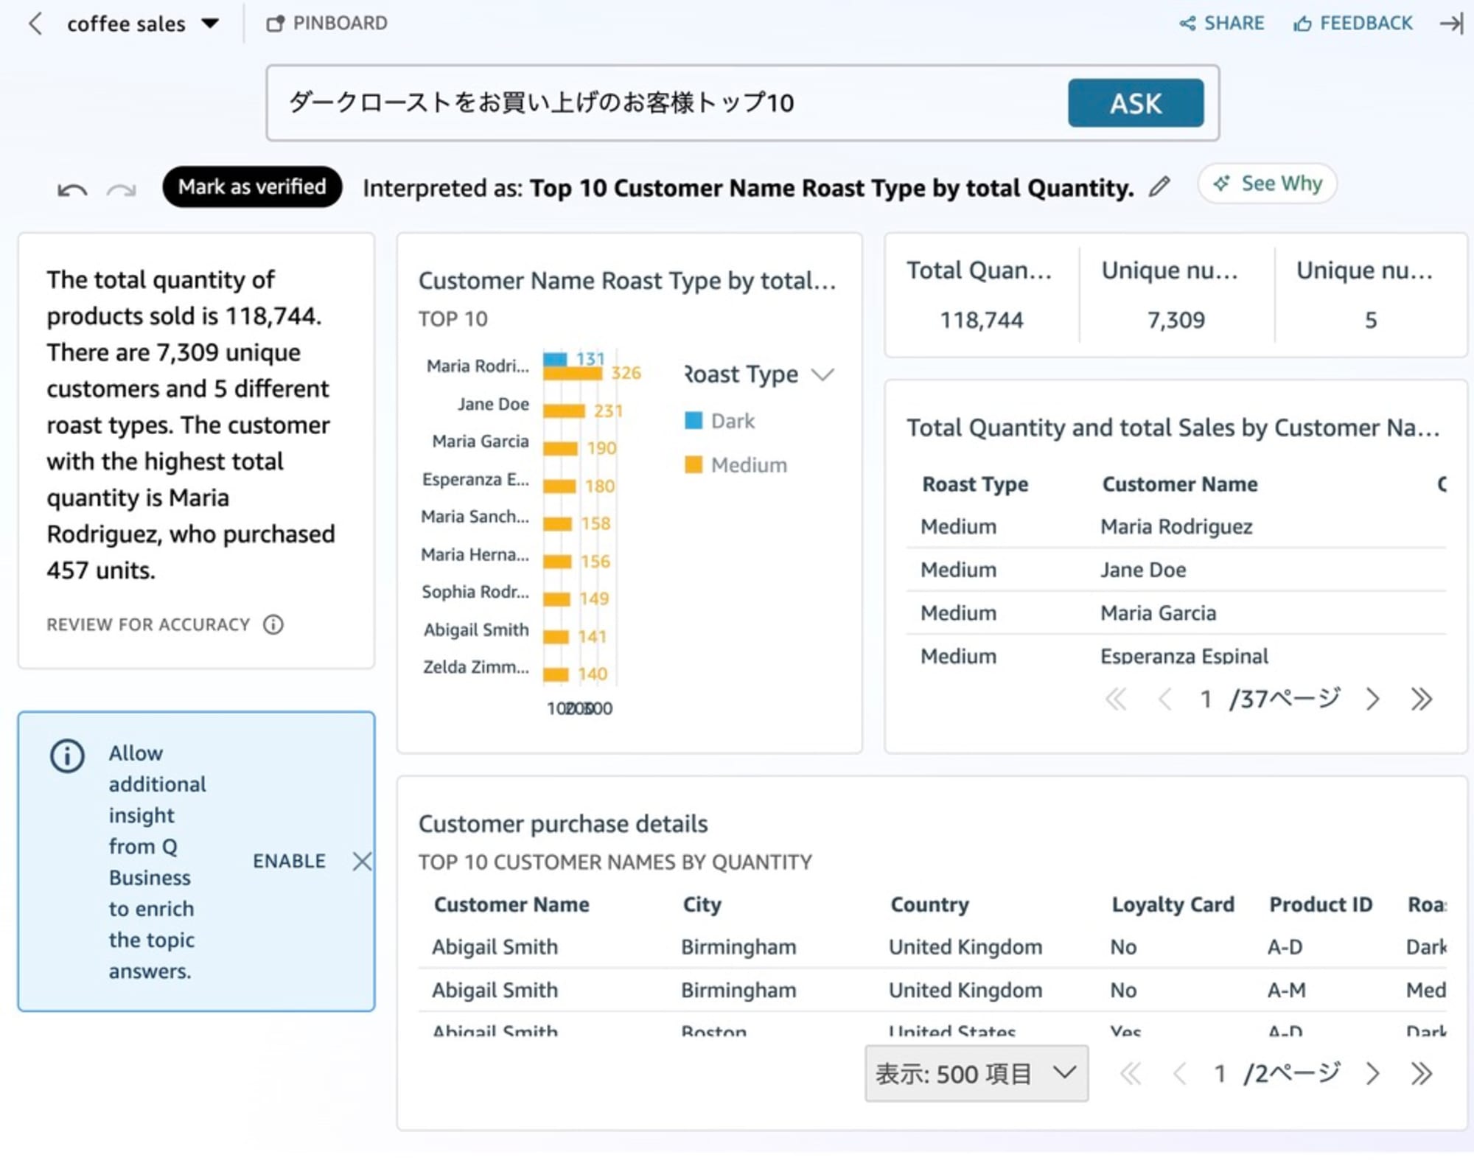Screen dimensions: 1474x1166
Task: Select the Maria Rodriguez row cell
Action: click(1176, 526)
